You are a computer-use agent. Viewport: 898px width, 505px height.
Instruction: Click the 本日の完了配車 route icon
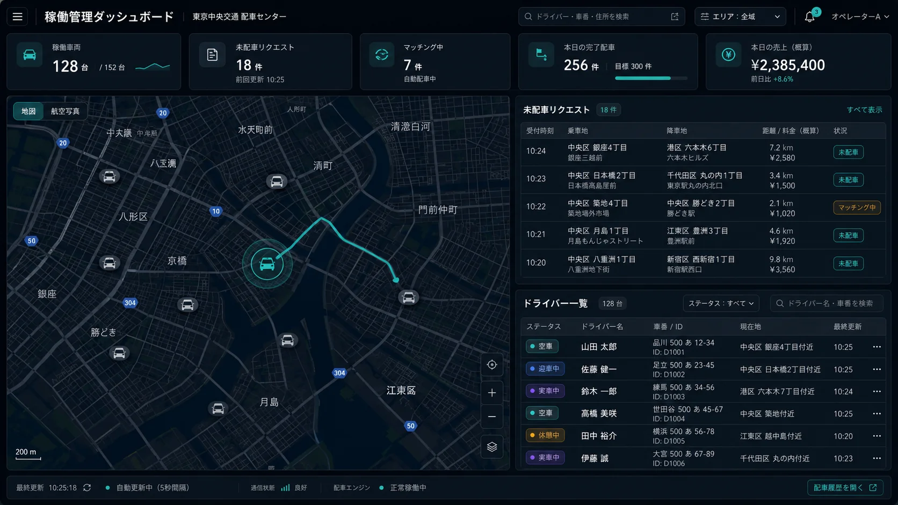tap(541, 55)
